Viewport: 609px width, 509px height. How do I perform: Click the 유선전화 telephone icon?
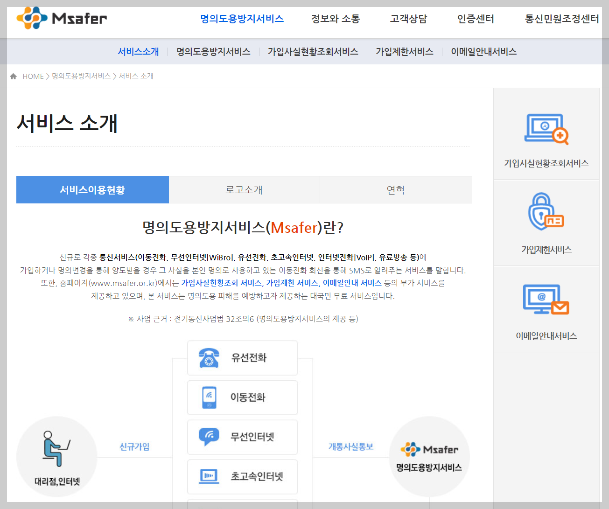click(209, 358)
